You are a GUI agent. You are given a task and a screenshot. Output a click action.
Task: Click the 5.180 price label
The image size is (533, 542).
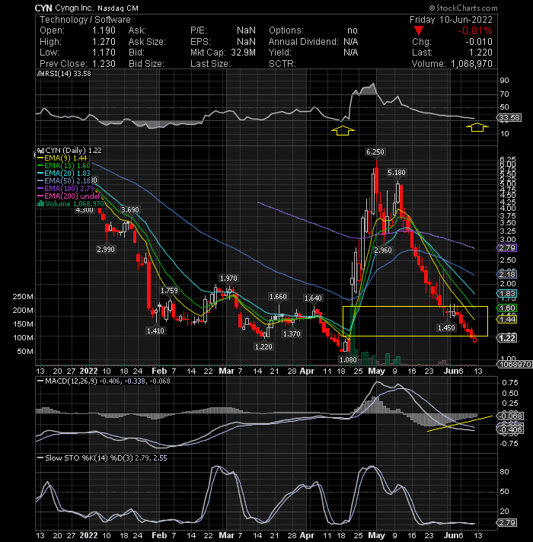(x=397, y=173)
